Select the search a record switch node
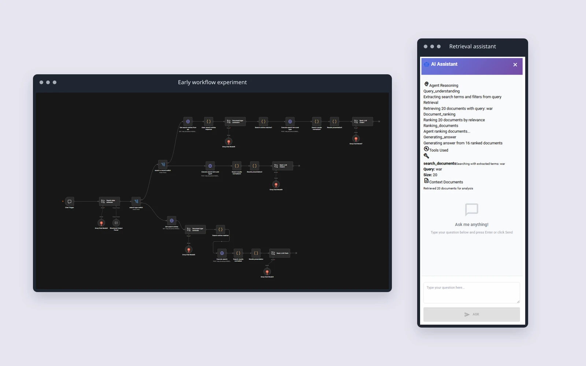Image resolution: width=586 pixels, height=366 pixels. [x=163, y=164]
